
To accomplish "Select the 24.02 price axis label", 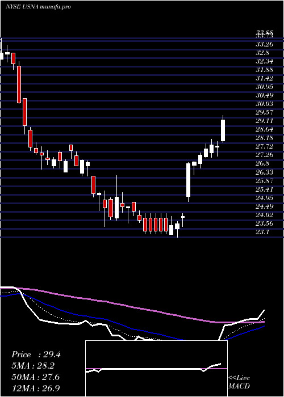I will (x=265, y=215).
